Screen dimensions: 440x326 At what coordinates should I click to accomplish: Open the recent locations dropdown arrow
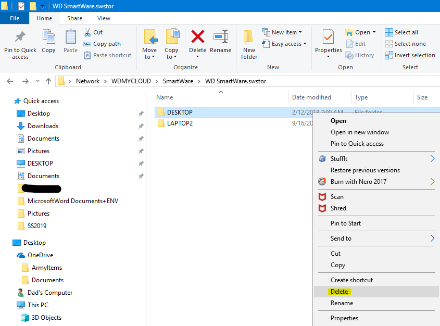tap(37, 81)
